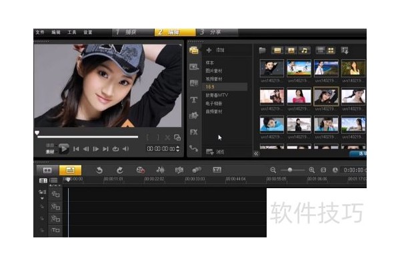Play the preview
The image size is (400, 266).
[x=63, y=149]
